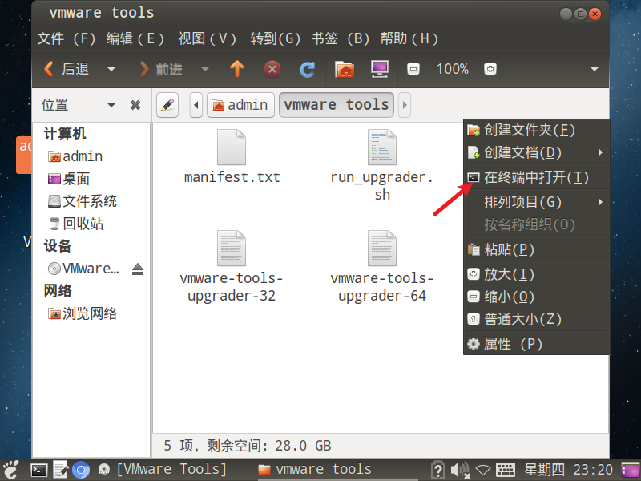Go to admin in the path bar
641x481 pixels.
point(240,105)
